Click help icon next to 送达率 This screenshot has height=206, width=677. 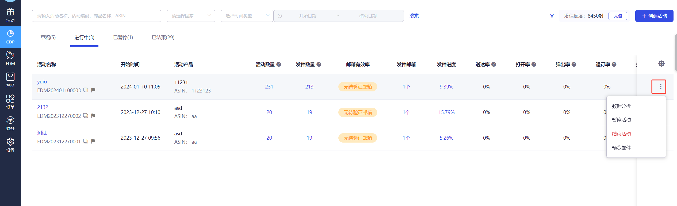(494, 64)
